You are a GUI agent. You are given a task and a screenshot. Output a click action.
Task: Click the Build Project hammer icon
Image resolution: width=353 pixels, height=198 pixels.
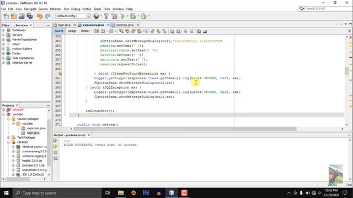coord(106,16)
